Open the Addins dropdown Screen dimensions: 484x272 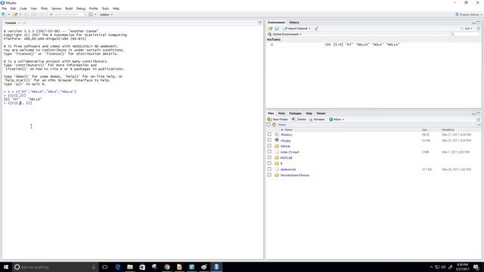coord(106,14)
